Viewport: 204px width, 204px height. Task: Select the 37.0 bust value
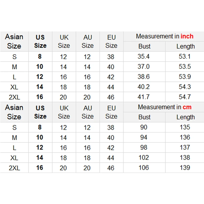coord(144,67)
